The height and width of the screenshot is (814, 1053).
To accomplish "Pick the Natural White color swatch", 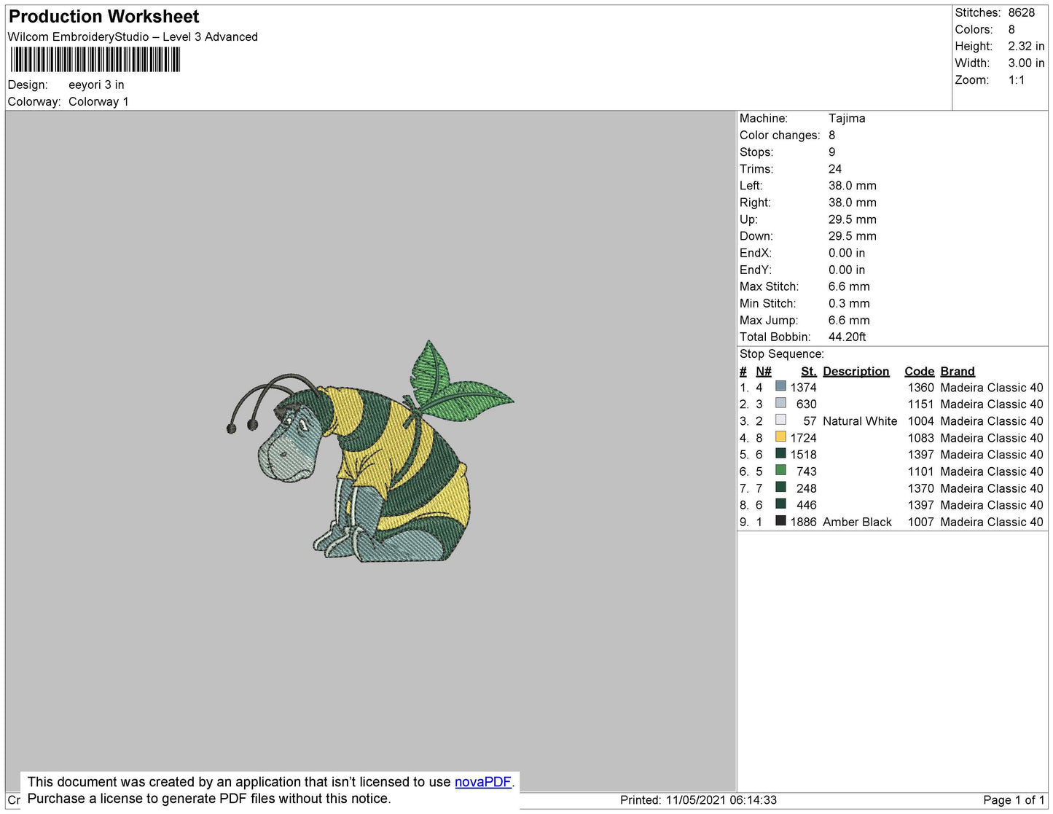I will pos(780,420).
